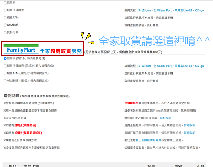Select the 貨到付款 cash-on-delivery radio button
Screen dimensions: 213x167
[5, 32]
